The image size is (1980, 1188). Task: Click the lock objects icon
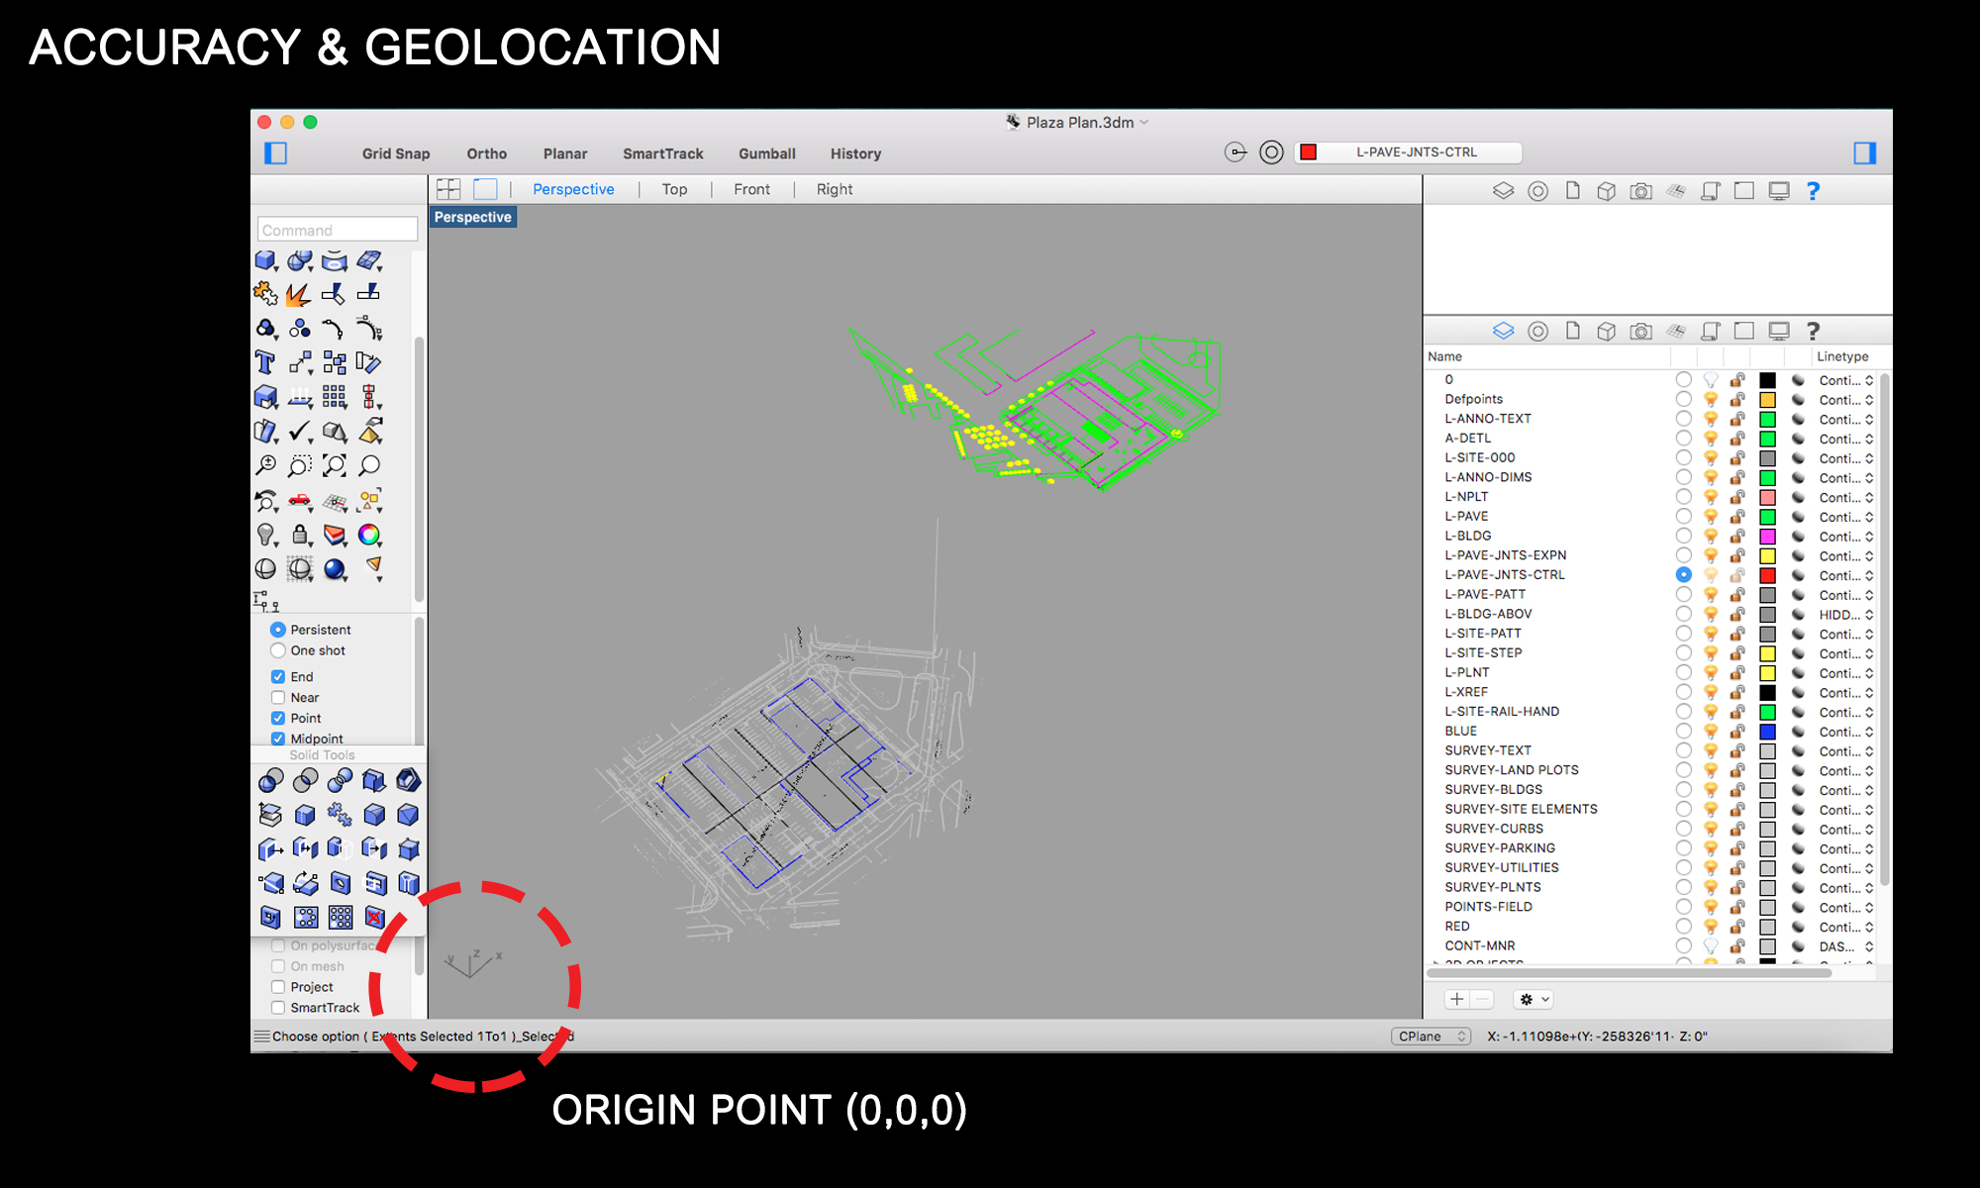(300, 535)
